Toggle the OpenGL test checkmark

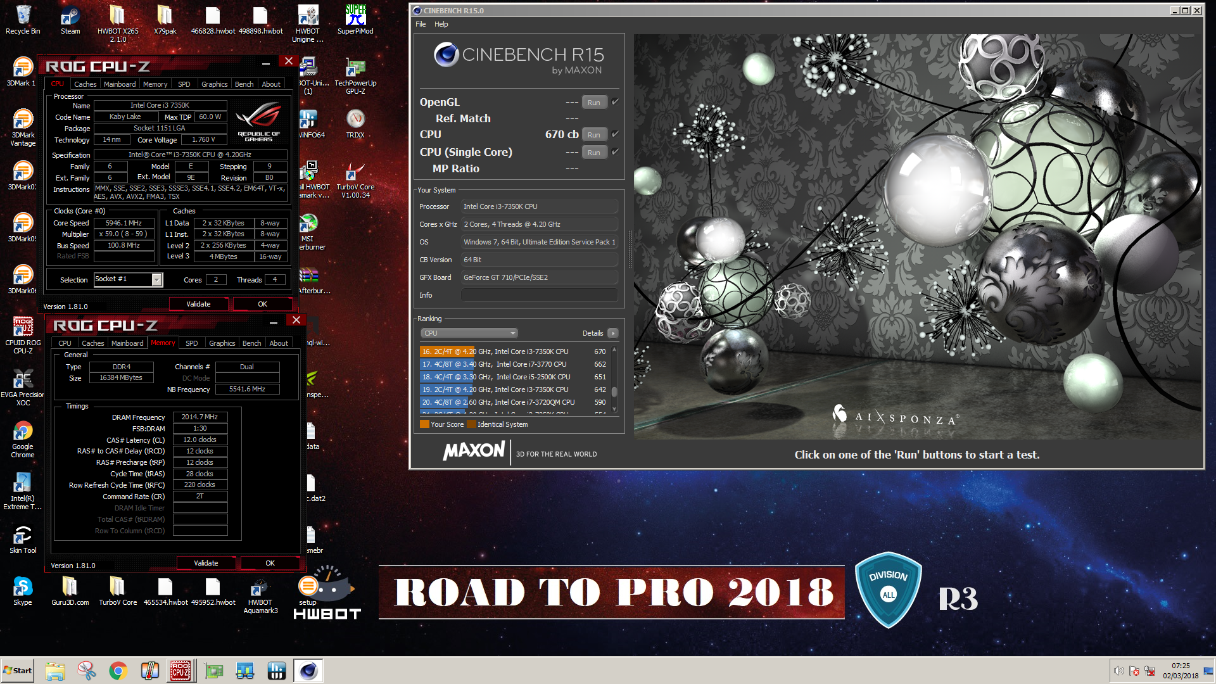tap(615, 101)
